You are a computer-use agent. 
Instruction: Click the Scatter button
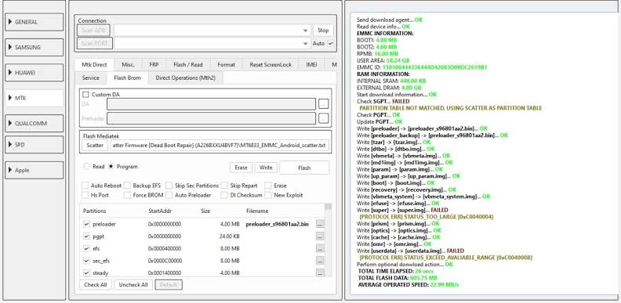coord(95,146)
